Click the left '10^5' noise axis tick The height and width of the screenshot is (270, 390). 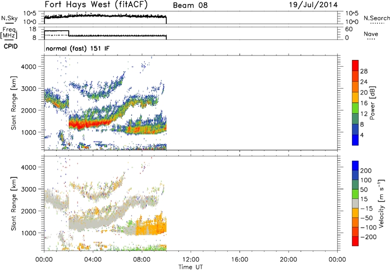(x=30, y=14)
